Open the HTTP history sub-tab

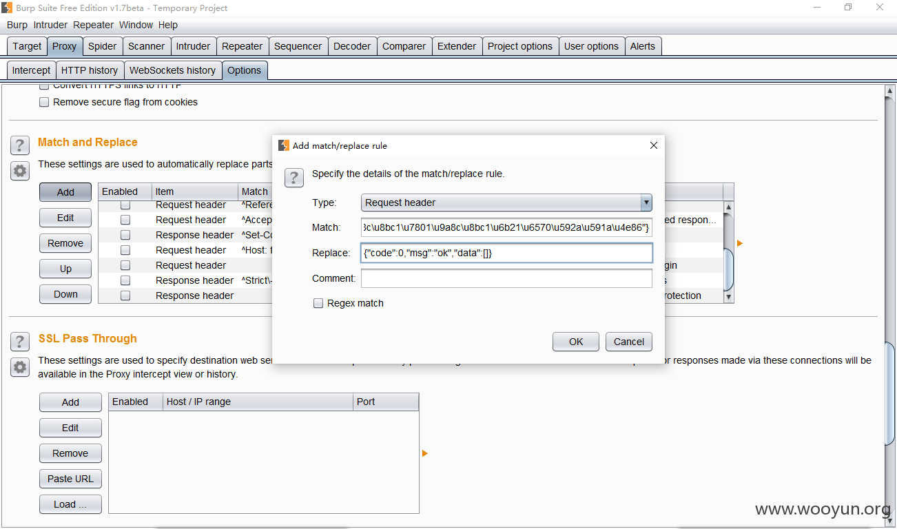[90, 70]
